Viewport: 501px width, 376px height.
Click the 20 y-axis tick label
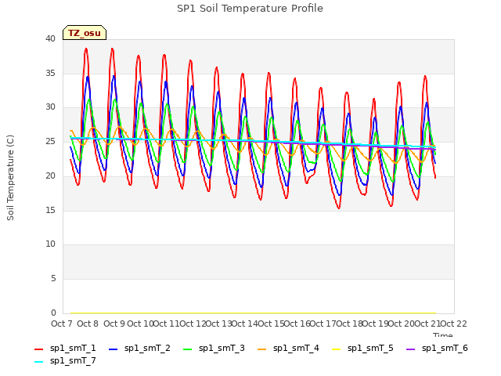coord(50,175)
